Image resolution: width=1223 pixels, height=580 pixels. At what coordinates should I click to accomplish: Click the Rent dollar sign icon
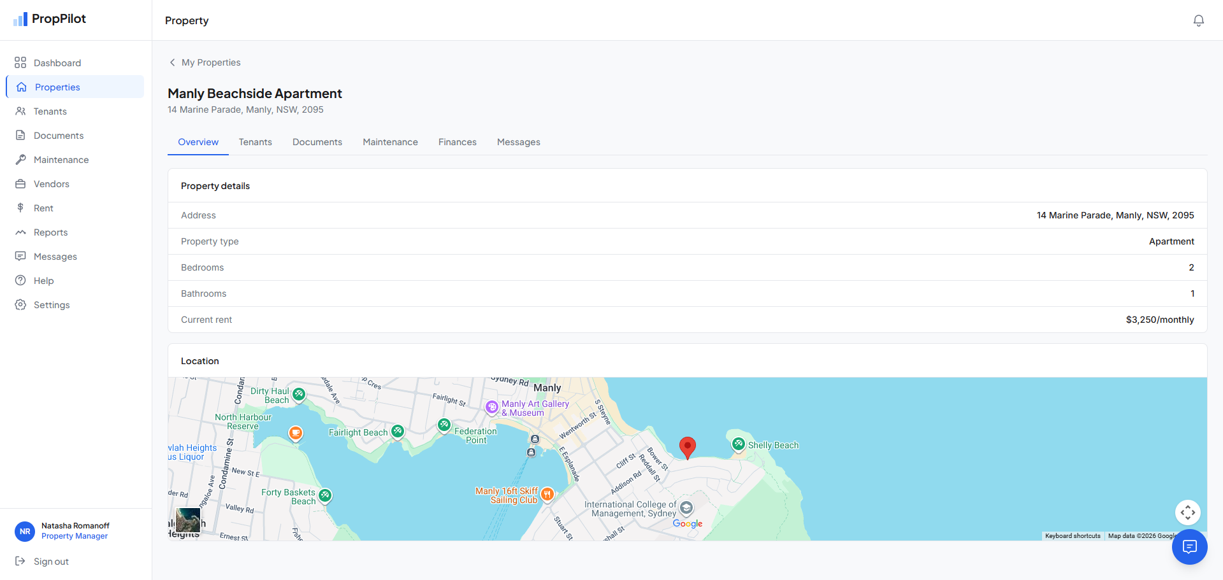20,208
